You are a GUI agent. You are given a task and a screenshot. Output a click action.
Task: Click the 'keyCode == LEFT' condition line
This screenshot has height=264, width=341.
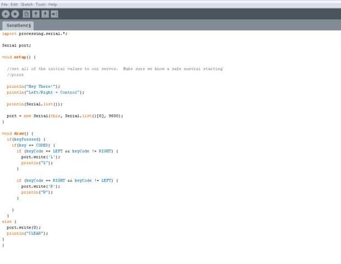click(x=68, y=151)
